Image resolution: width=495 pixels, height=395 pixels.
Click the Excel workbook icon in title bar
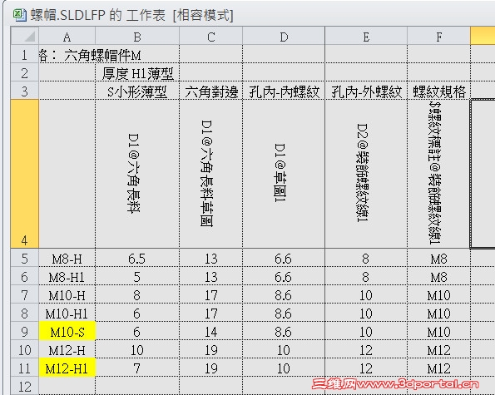pyautogui.click(x=20, y=14)
